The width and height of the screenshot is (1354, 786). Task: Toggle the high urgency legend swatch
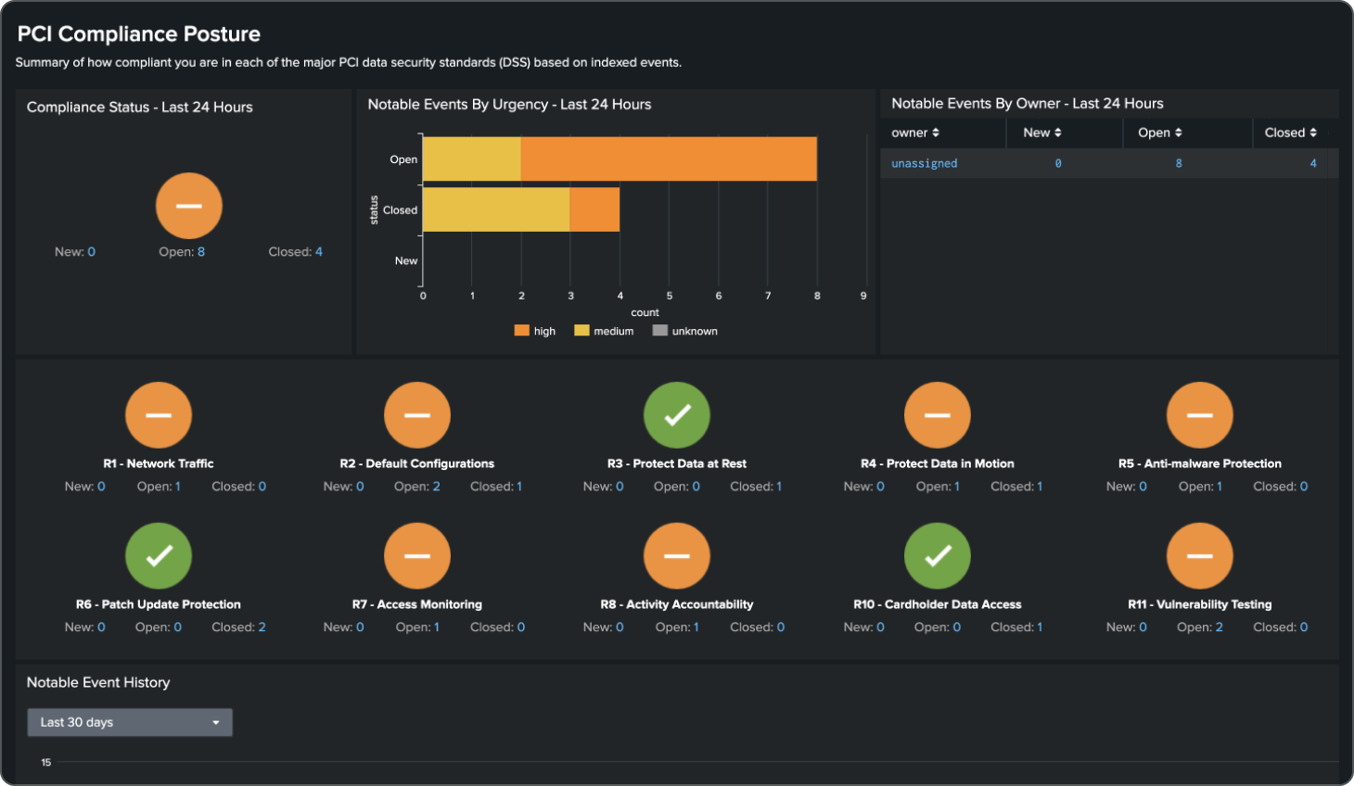click(521, 330)
